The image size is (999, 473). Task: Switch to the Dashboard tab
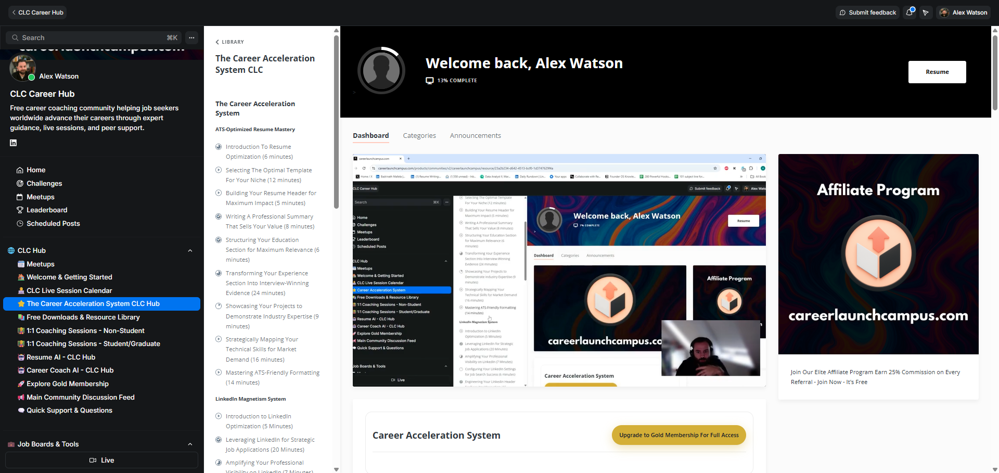point(371,136)
